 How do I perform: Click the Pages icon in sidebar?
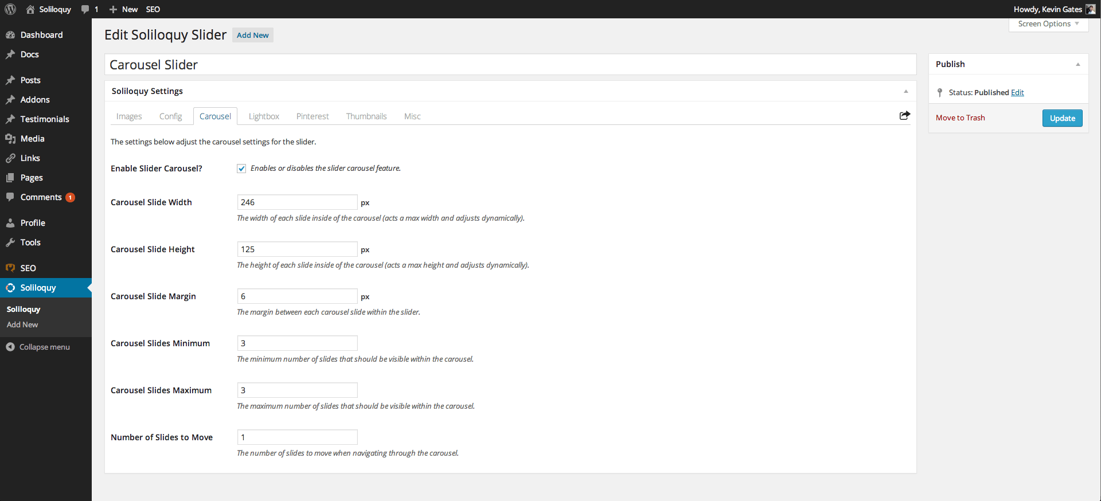tap(10, 178)
